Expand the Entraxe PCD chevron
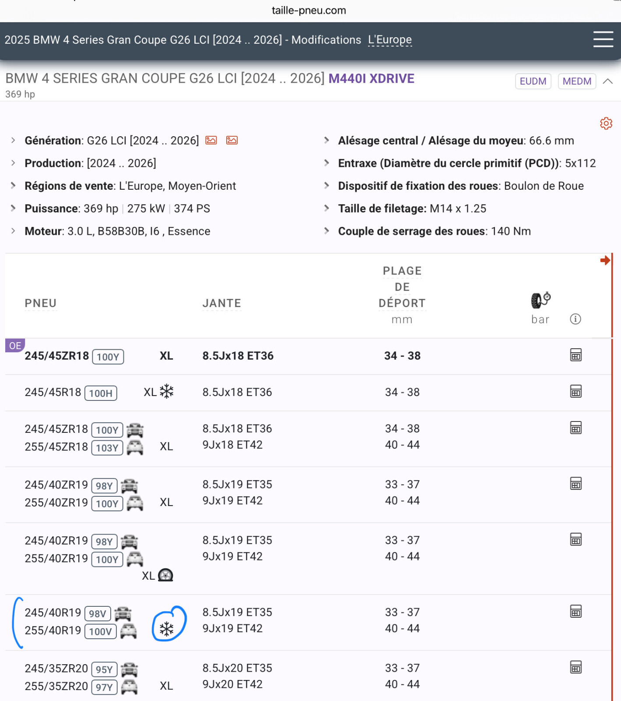 pos(326,163)
